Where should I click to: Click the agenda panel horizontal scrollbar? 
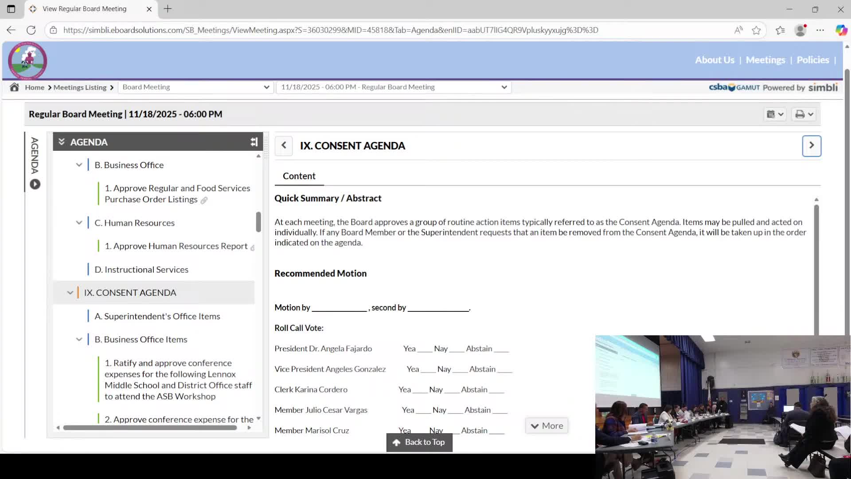(x=150, y=428)
